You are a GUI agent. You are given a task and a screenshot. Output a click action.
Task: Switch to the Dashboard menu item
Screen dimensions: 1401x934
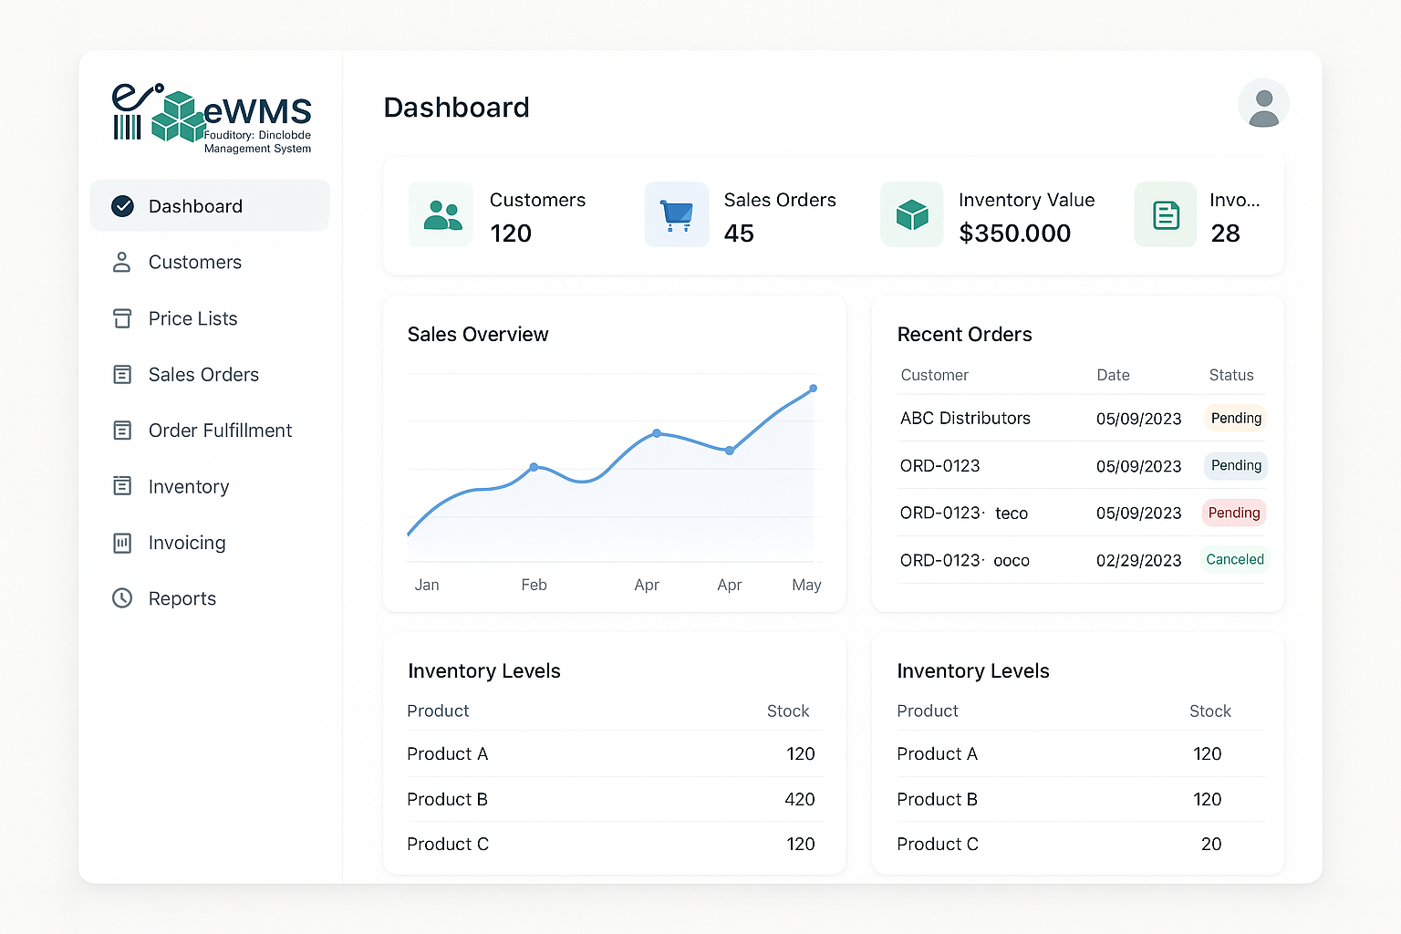(195, 206)
